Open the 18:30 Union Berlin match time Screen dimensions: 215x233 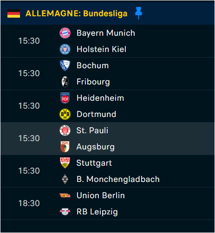[x=29, y=203]
